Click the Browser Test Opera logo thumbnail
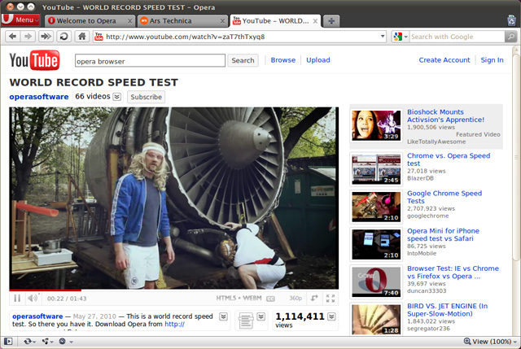521x349 pixels. point(376,281)
